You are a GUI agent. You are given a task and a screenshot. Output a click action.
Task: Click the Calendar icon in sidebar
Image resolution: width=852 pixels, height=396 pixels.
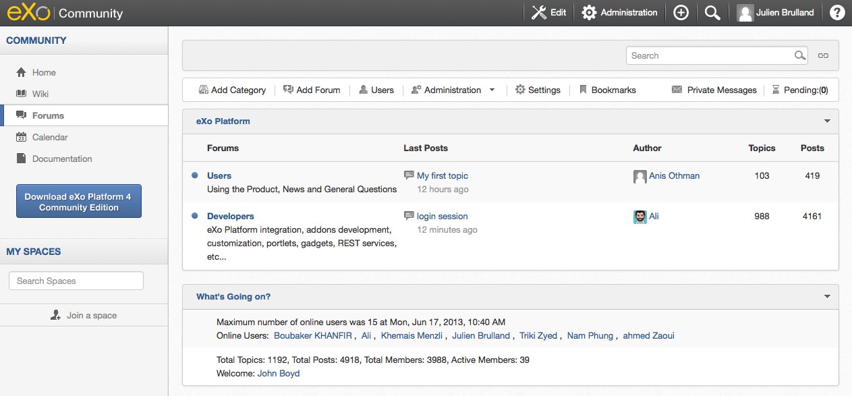coord(21,137)
